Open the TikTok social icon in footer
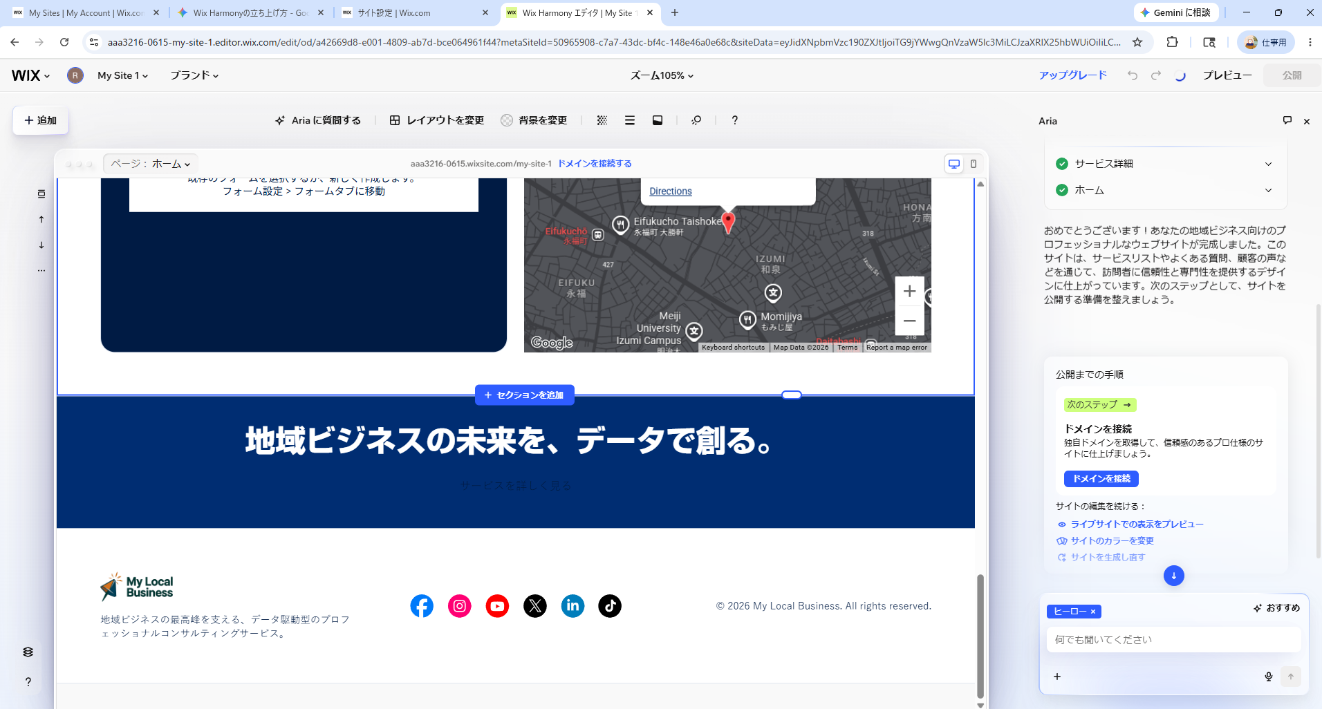The height and width of the screenshot is (709, 1322). click(x=610, y=606)
